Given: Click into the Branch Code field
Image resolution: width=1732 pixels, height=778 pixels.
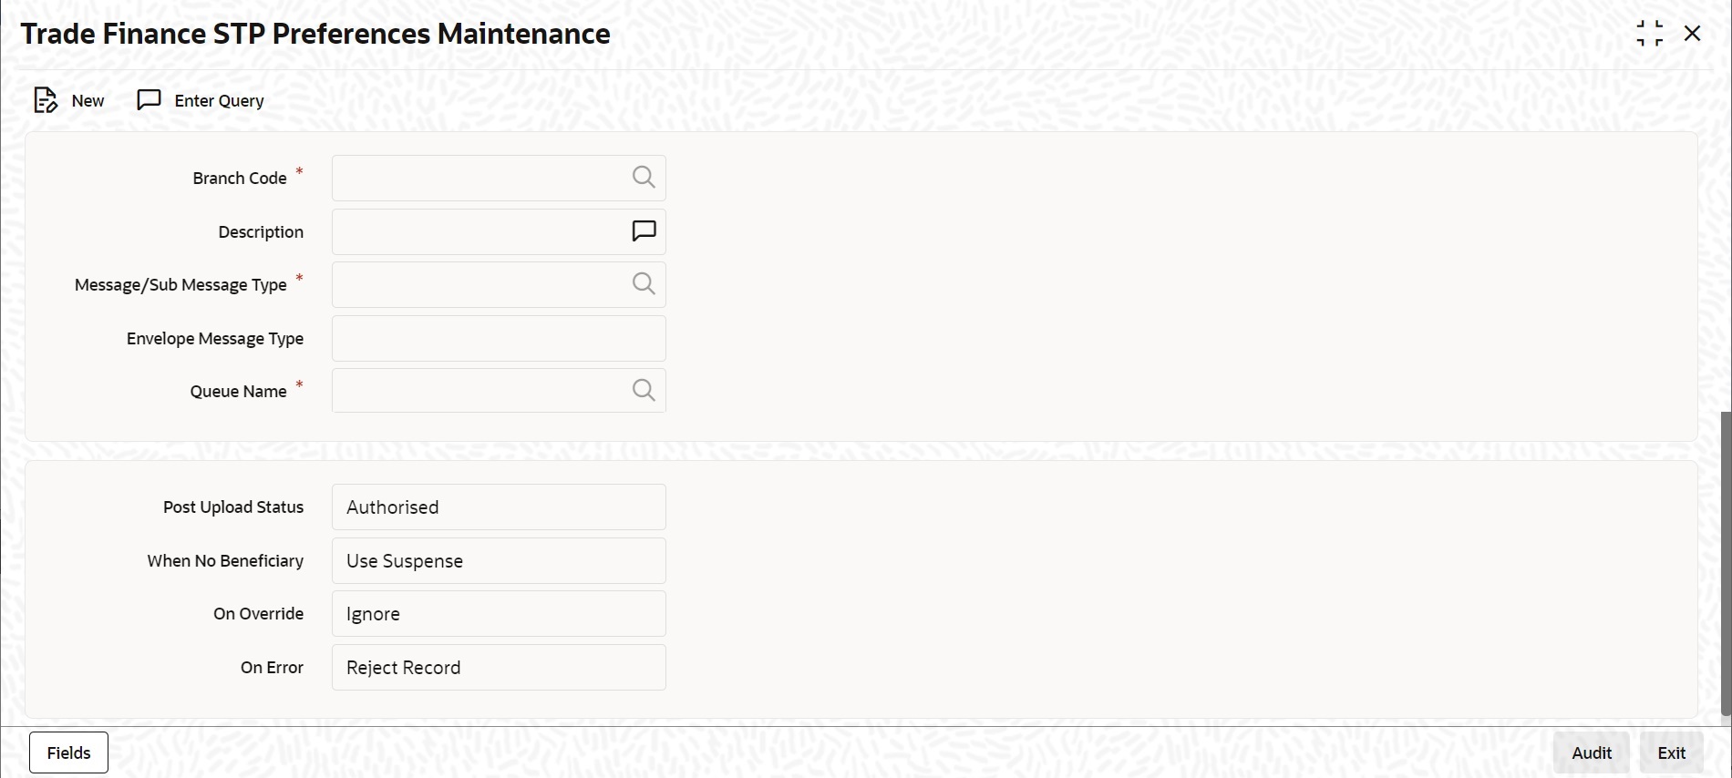Looking at the screenshot, I should coord(479,178).
